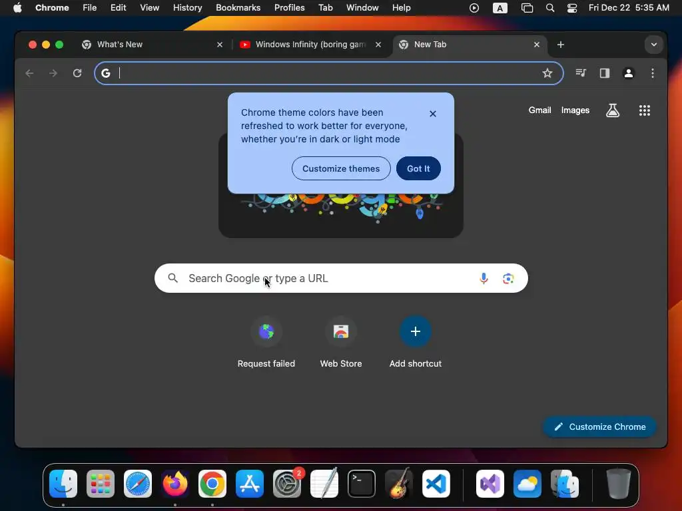
Task: Open Control Center in menu bar
Action: 572,8
